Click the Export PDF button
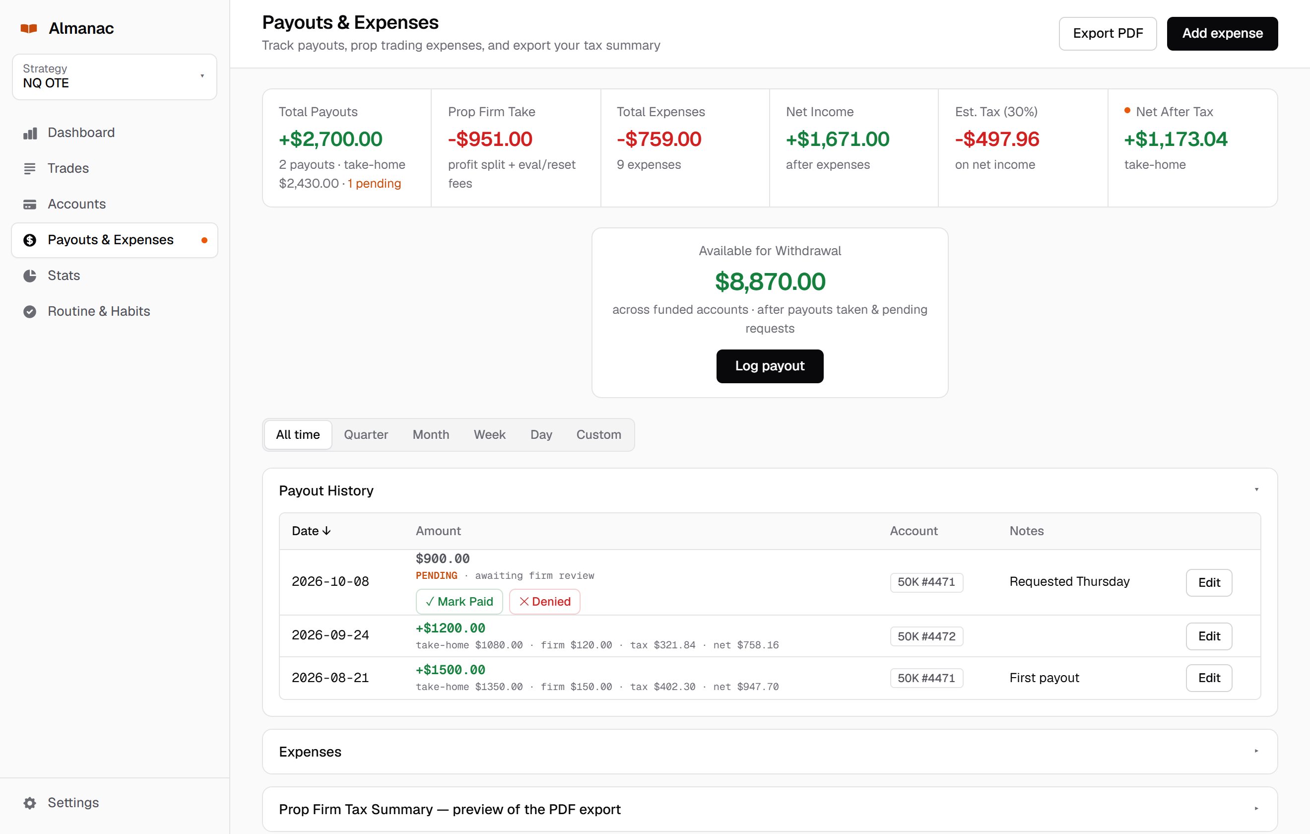The image size is (1310, 834). pos(1108,34)
